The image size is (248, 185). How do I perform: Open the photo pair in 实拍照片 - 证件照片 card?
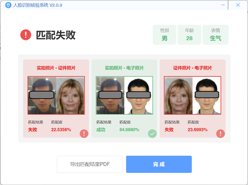click(x=56, y=95)
